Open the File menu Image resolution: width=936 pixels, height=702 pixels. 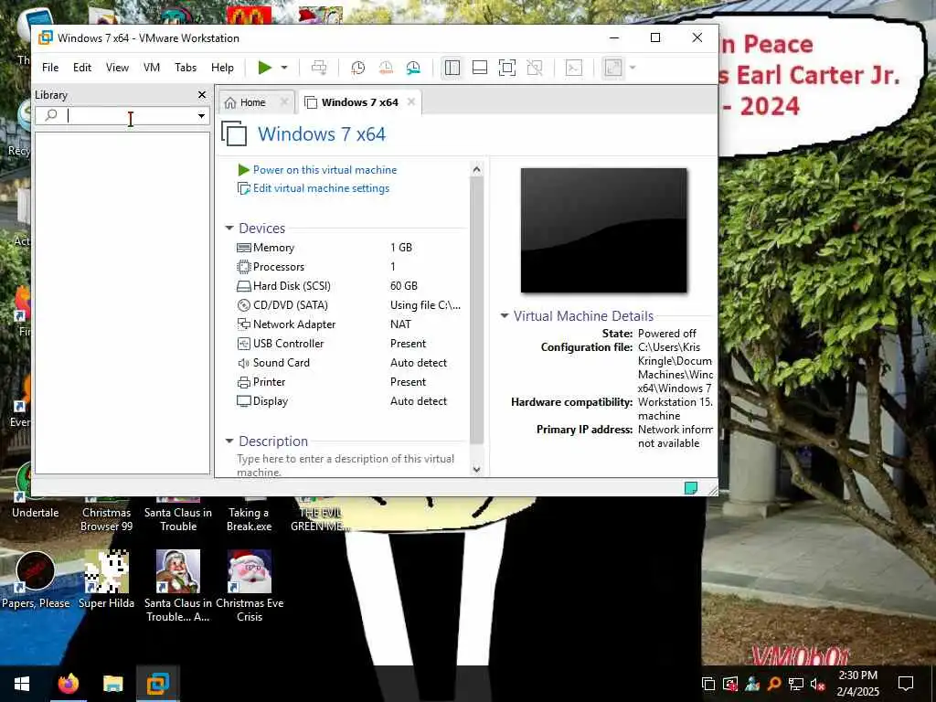[x=50, y=68]
